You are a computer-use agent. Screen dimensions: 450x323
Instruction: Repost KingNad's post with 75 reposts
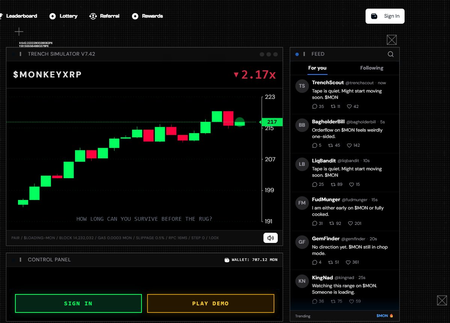pos(336,302)
